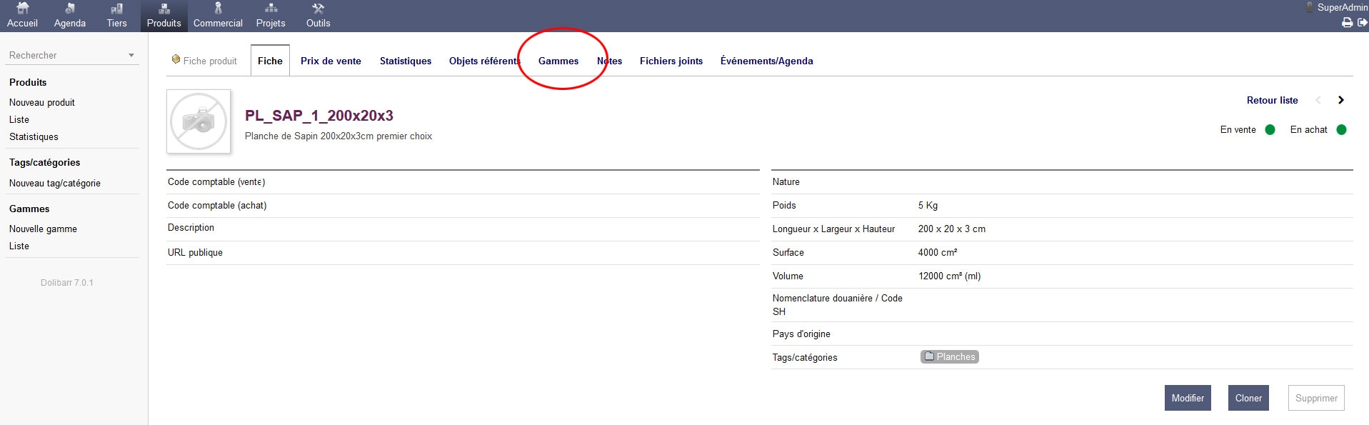The height and width of the screenshot is (425, 1369).
Task: Open the Agenda module icon
Action: tap(70, 9)
